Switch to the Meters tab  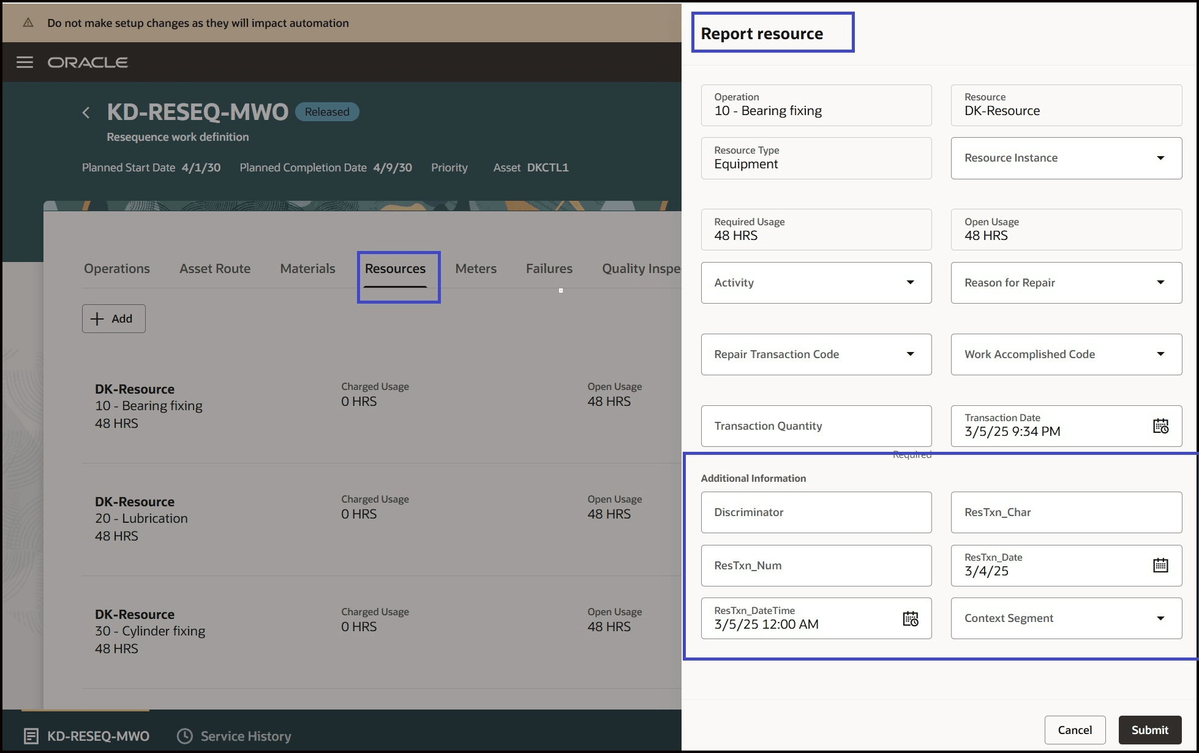[476, 268]
